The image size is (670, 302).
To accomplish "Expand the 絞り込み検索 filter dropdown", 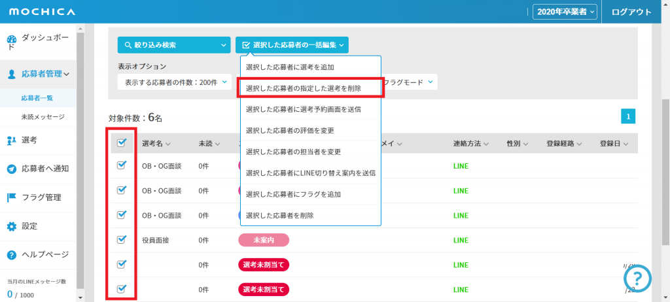I will 174,45.
